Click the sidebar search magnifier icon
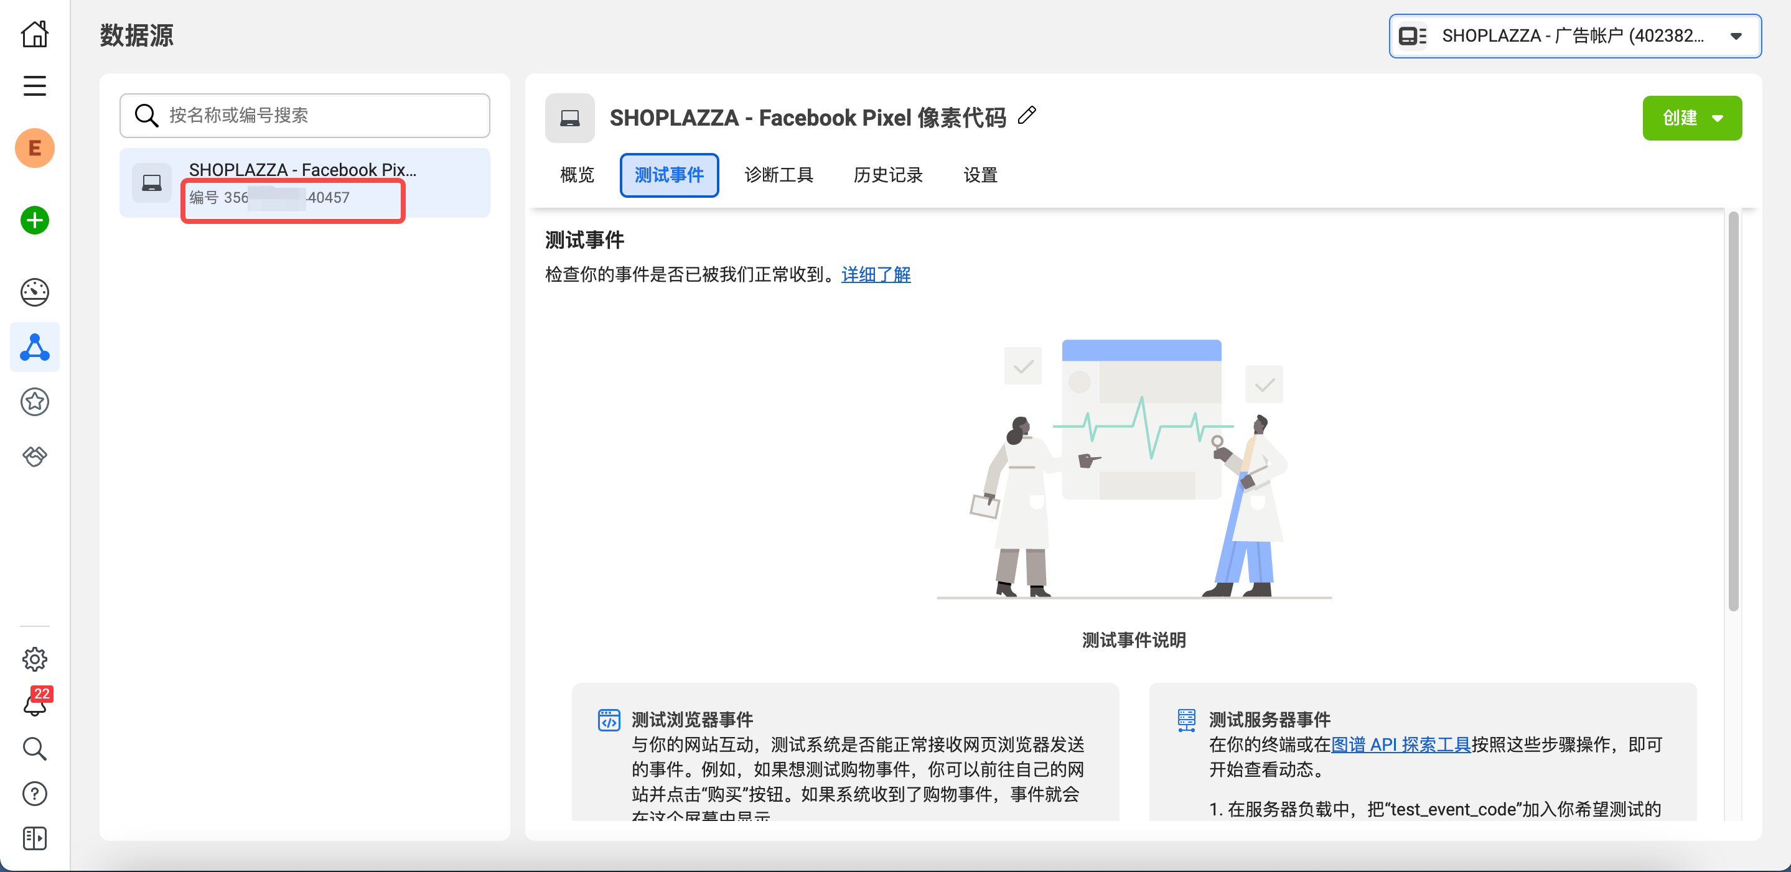This screenshot has width=1791, height=872. click(x=35, y=749)
